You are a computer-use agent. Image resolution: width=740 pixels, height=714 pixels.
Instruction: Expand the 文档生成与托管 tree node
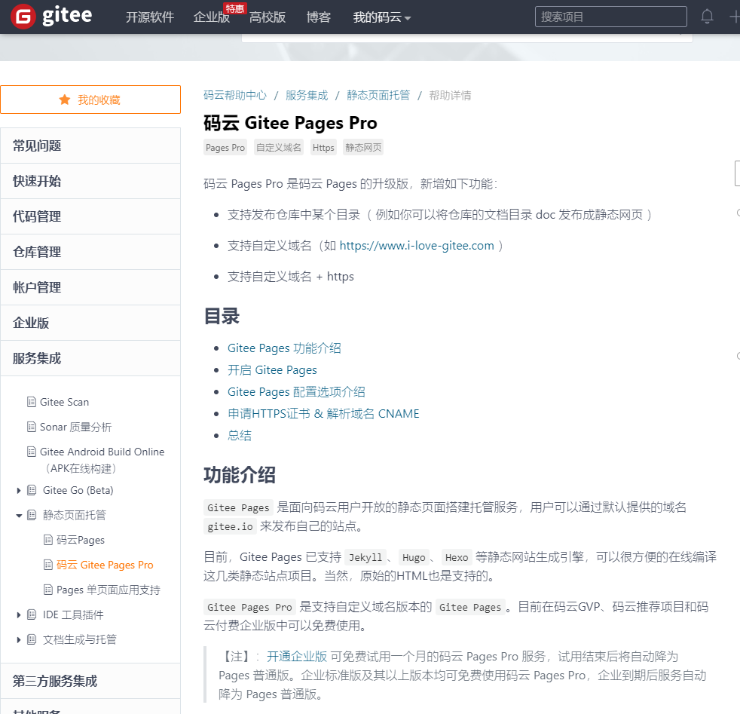(19, 640)
